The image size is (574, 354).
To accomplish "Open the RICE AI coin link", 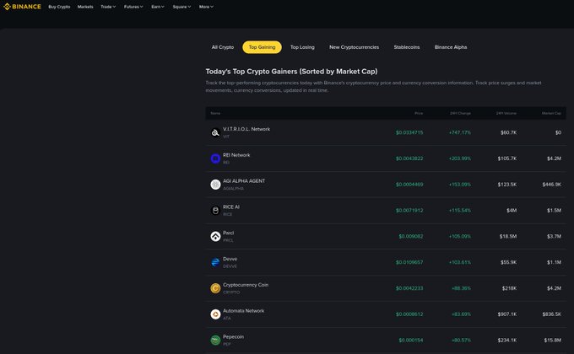I will pos(231,207).
